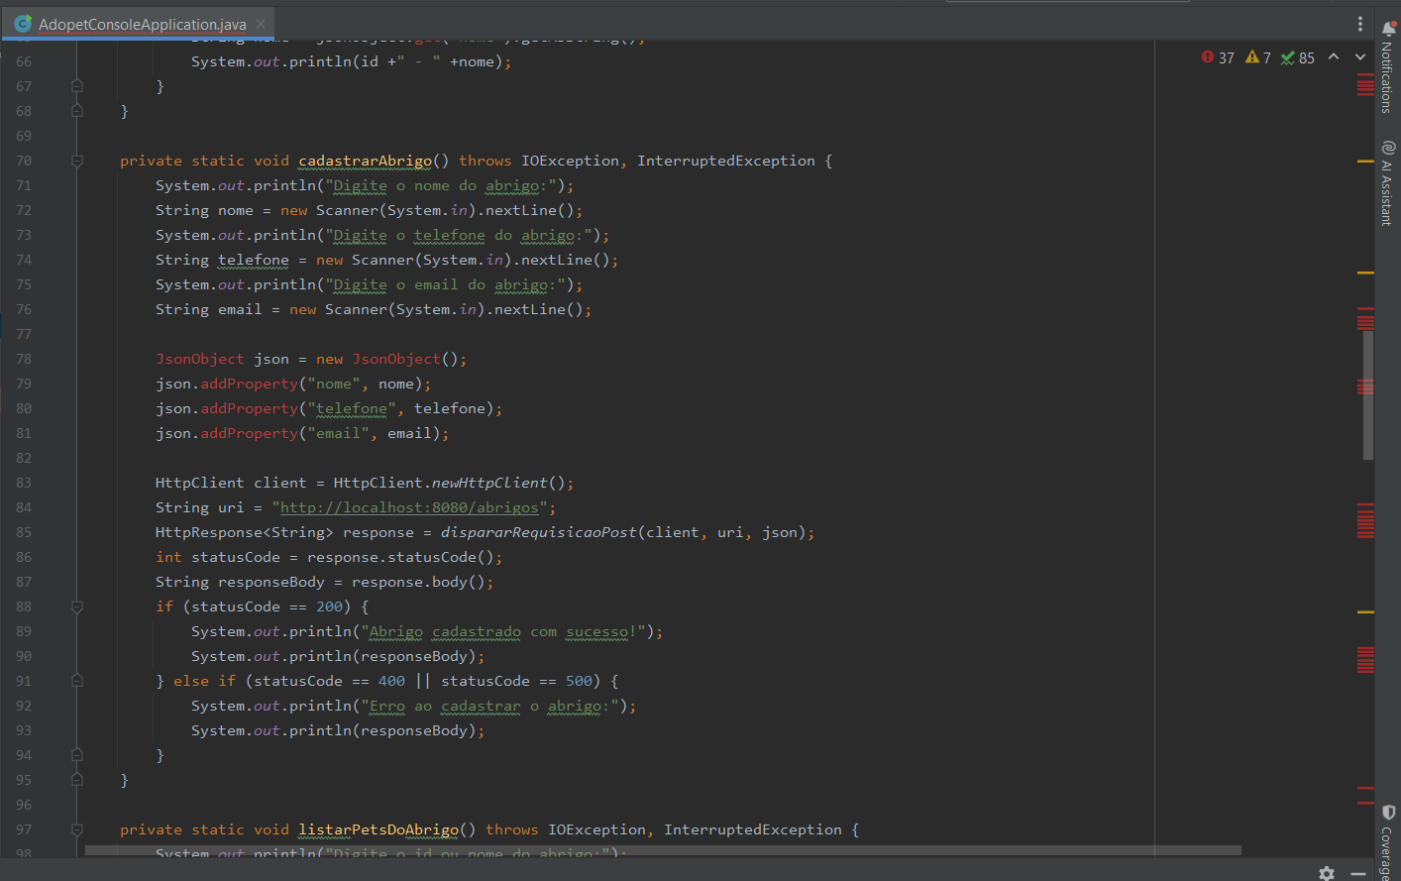The width and height of the screenshot is (1401, 881).
Task: Click the println(id + " - " + nome) statement
Action: 352,61
